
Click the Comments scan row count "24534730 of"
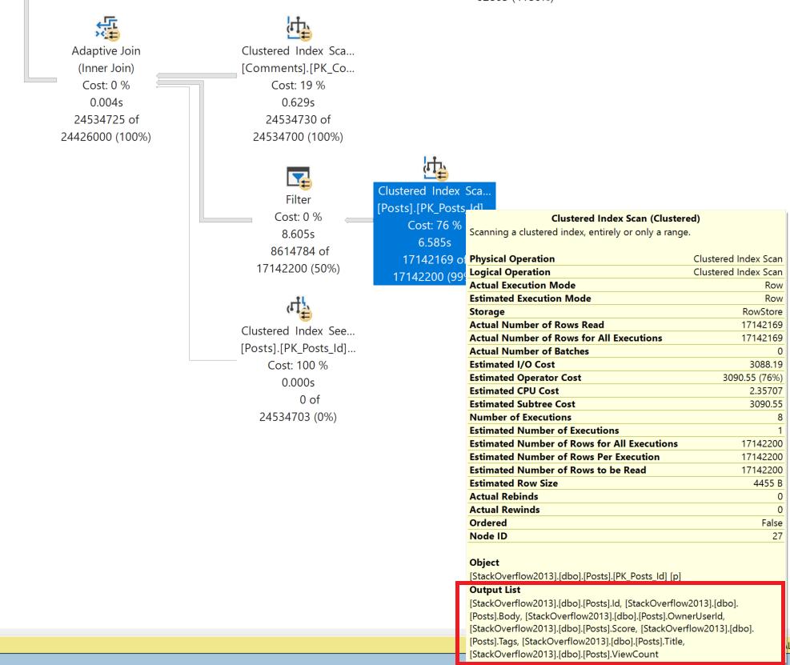[x=298, y=120]
